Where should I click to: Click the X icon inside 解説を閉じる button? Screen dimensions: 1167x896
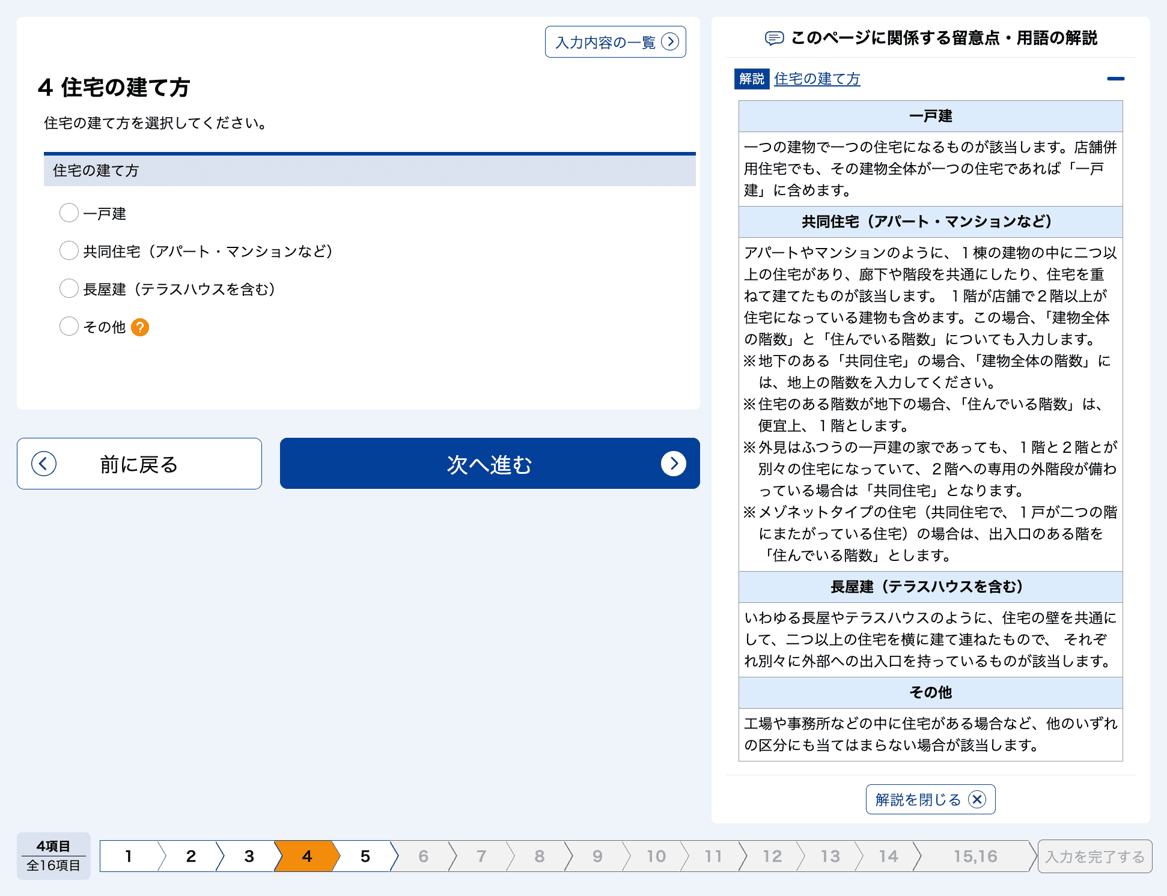(x=978, y=799)
